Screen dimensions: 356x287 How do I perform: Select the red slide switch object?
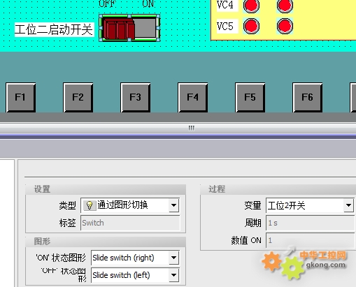coord(129,28)
